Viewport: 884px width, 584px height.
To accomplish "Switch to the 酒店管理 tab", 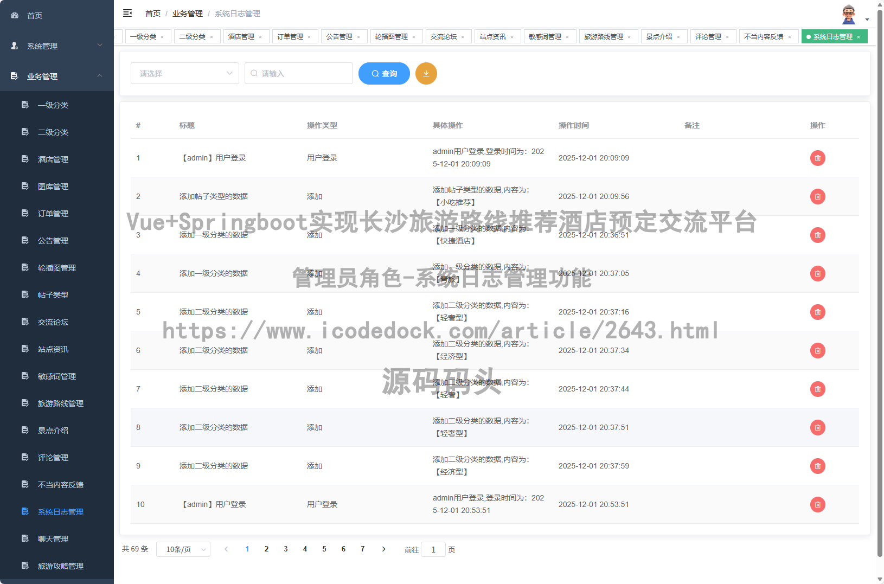I will pyautogui.click(x=242, y=36).
